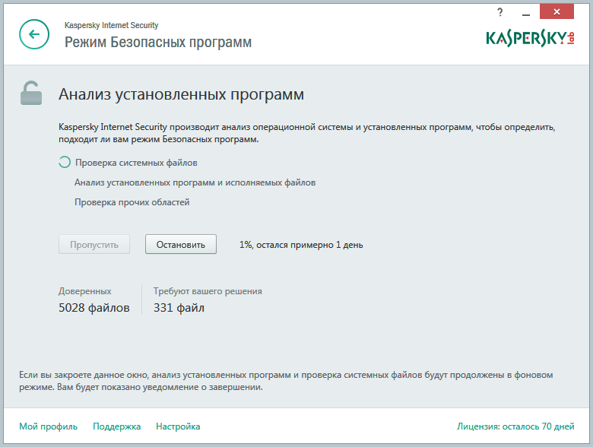Open the Поддержка link
This screenshot has height=447, width=593.
117,426
